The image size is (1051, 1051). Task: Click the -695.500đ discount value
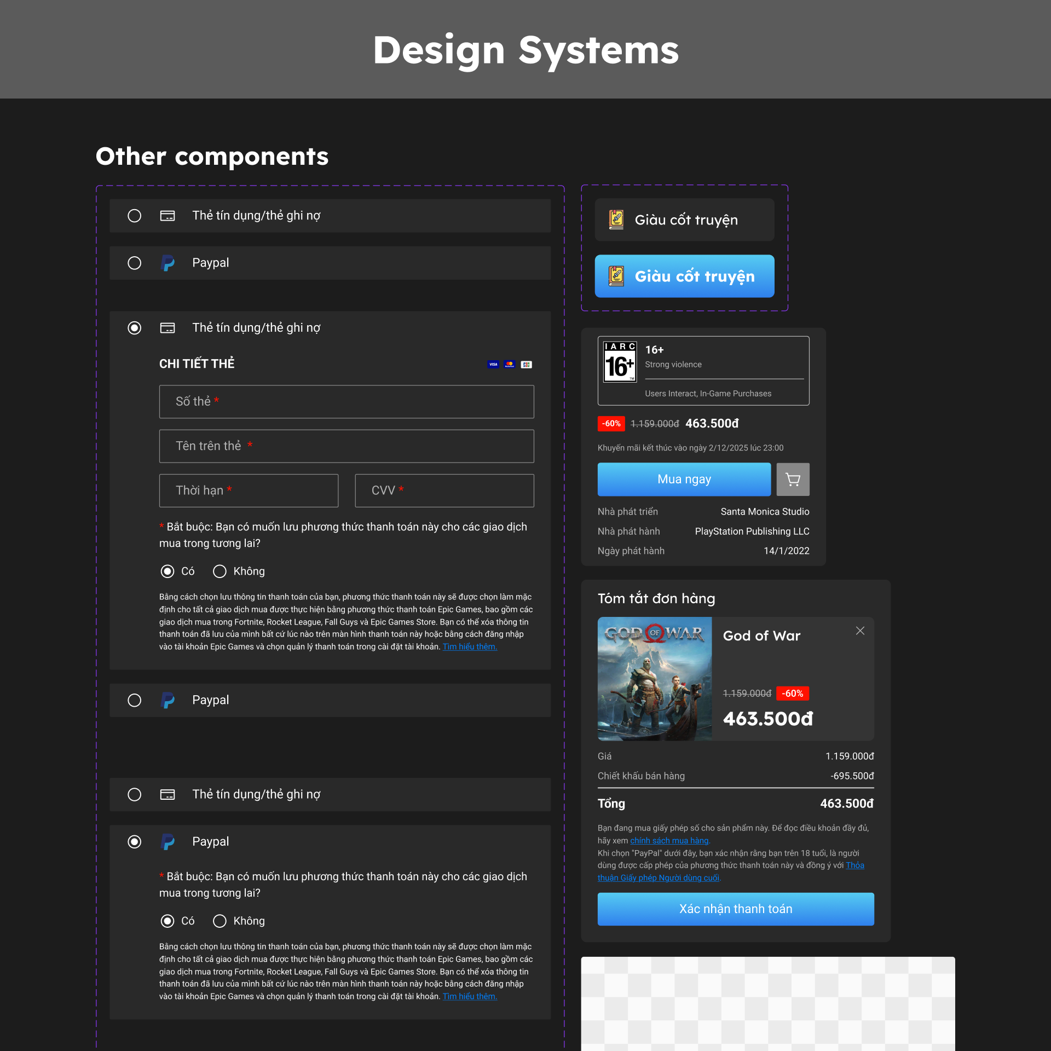(852, 776)
